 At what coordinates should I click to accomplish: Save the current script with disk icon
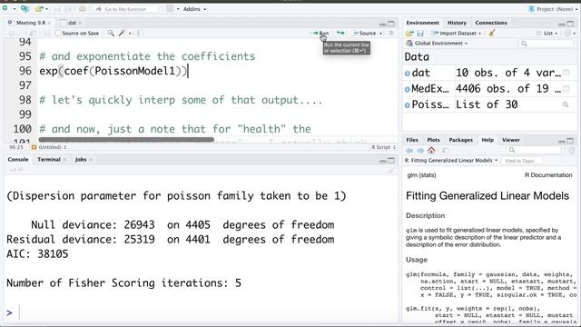pyautogui.click(x=47, y=34)
